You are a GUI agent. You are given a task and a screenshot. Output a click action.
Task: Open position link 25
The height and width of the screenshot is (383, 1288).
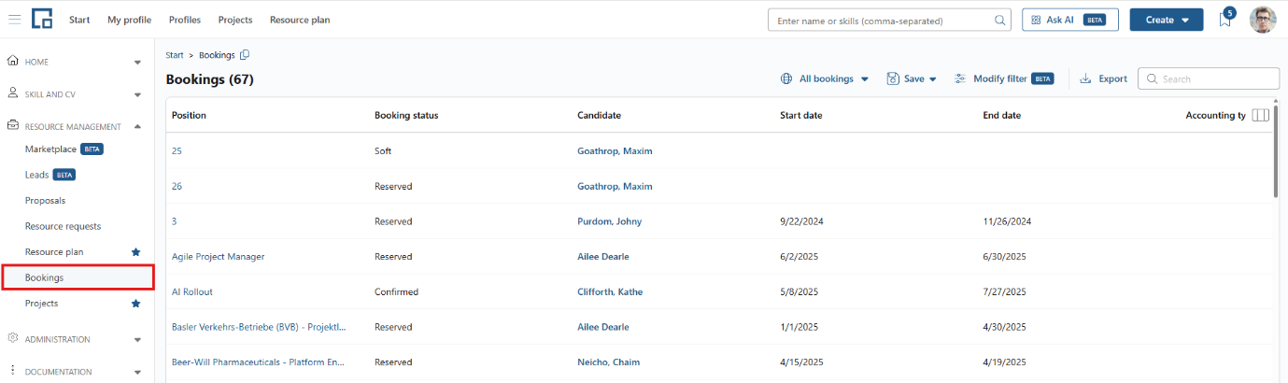click(177, 151)
